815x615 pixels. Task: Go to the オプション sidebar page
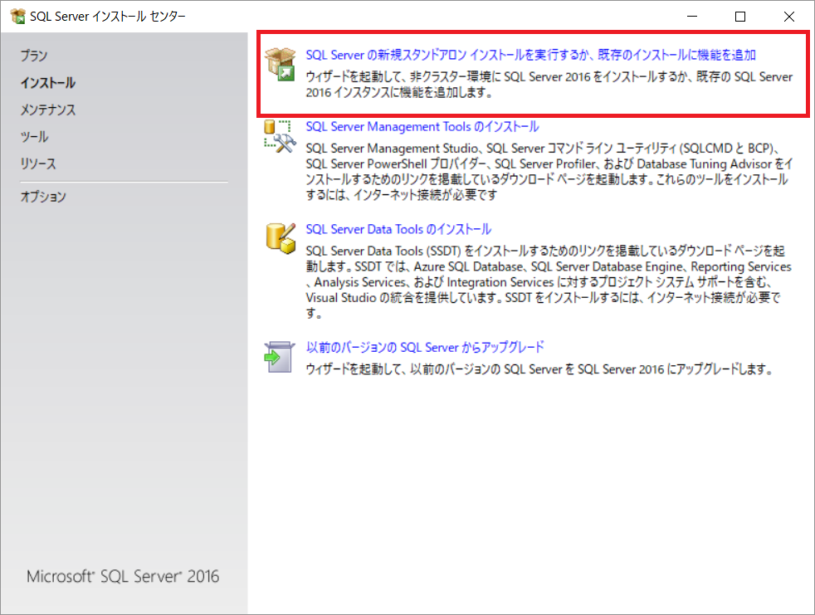click(43, 197)
